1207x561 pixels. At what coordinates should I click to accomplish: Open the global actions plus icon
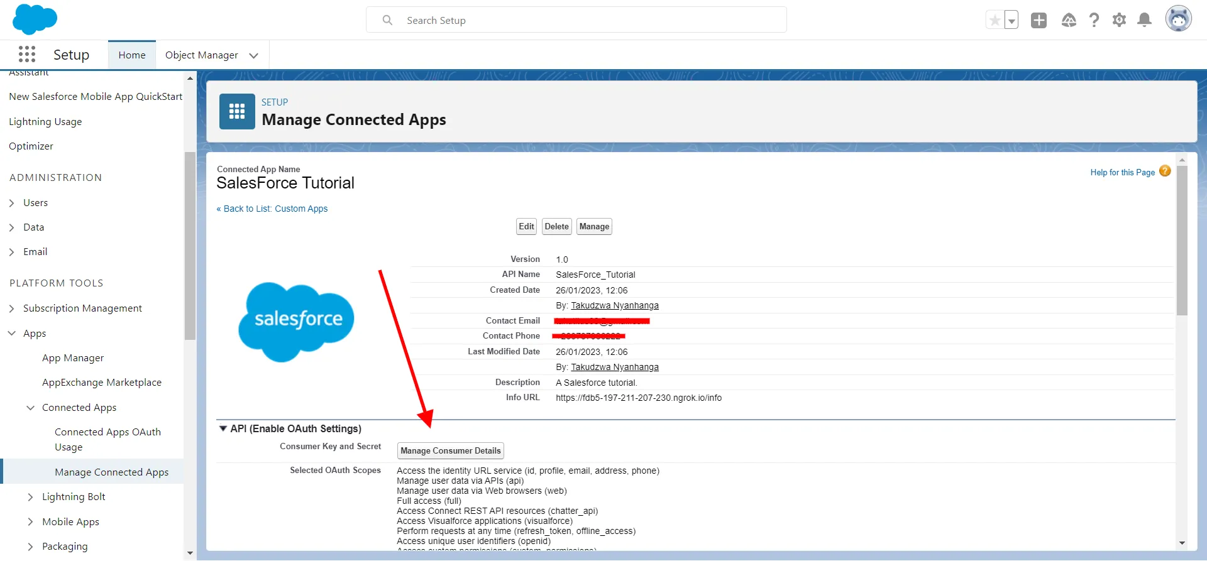(x=1039, y=20)
